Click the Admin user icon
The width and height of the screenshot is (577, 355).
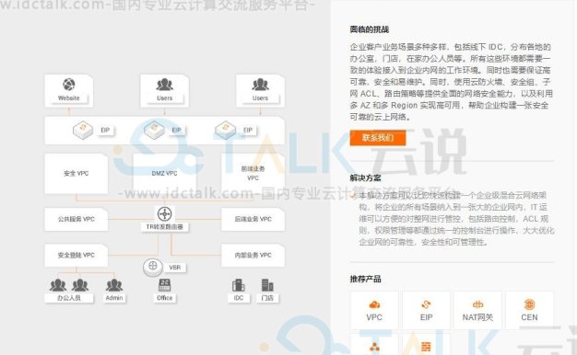coord(114,285)
